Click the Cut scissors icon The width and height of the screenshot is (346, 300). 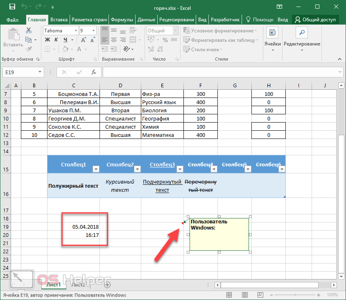pos(29,31)
